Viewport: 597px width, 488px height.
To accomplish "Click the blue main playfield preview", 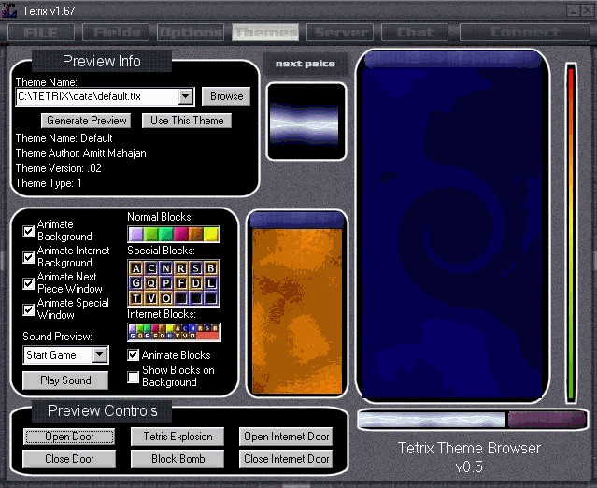I will pyautogui.click(x=452, y=225).
